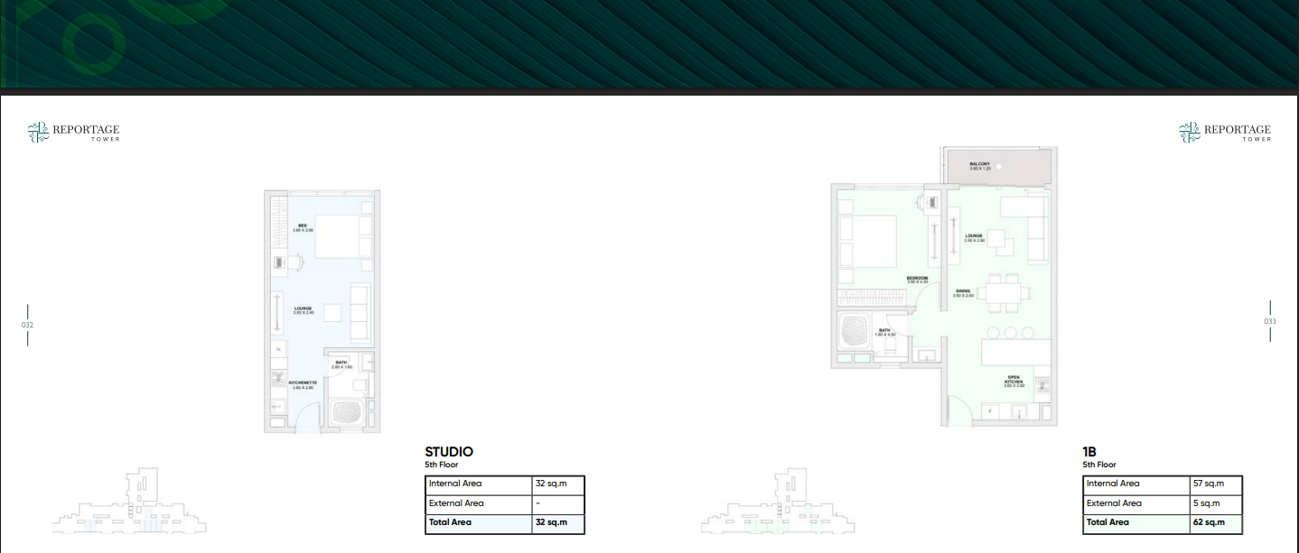Screen dimensions: 1299x553
Task: Click the 1B heading text
Action: pos(1089,452)
